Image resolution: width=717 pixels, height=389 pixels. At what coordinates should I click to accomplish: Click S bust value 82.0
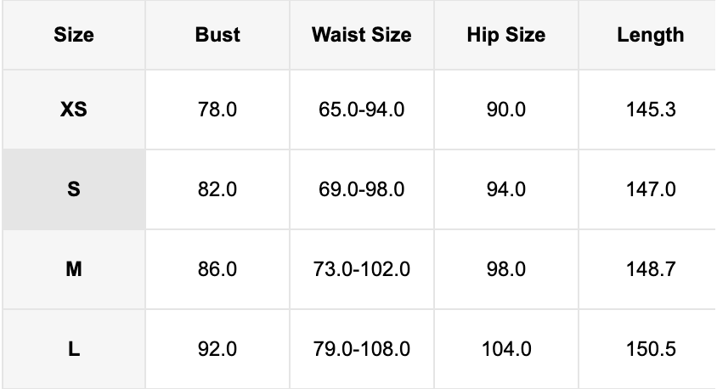[217, 189]
